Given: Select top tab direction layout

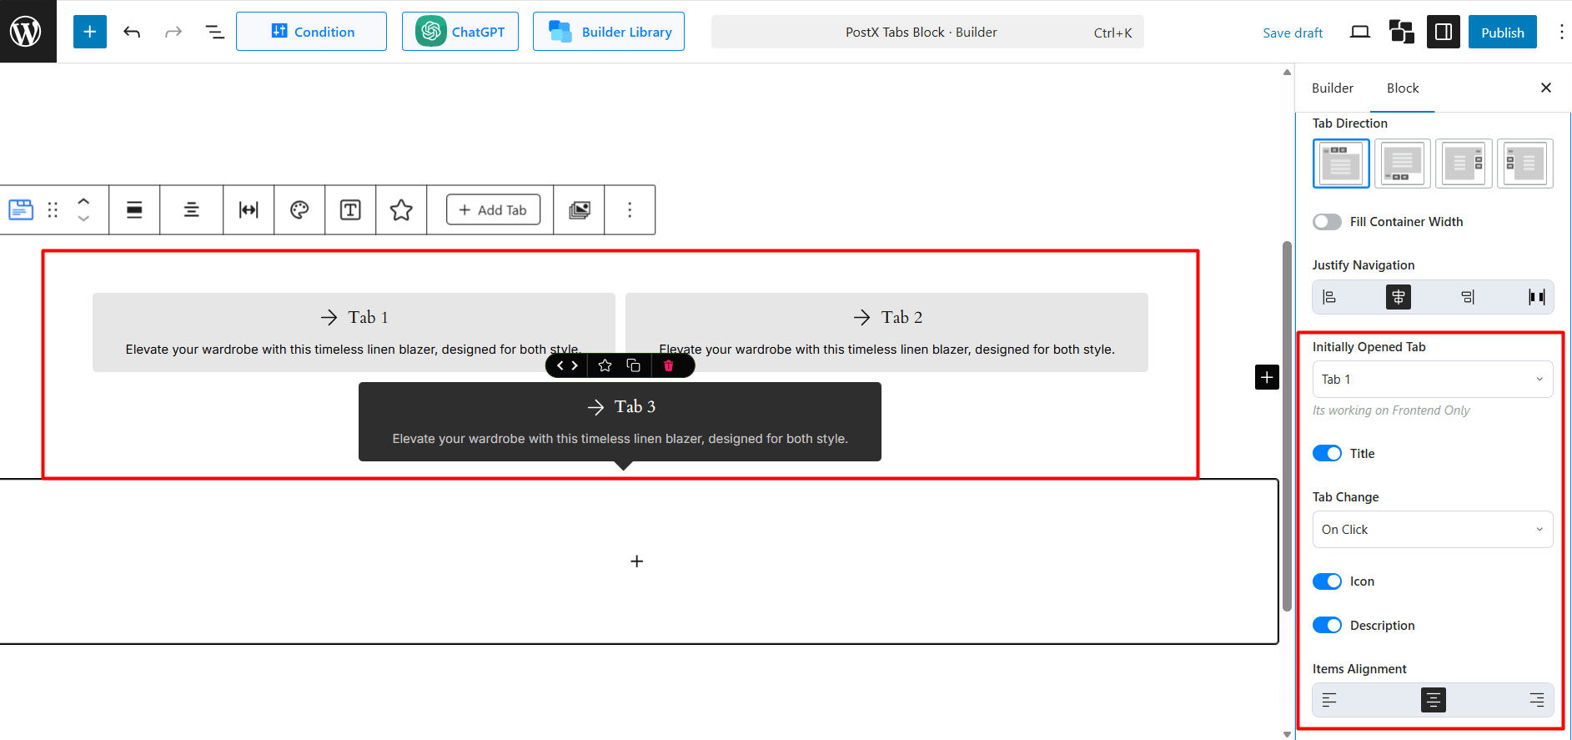Looking at the screenshot, I should pyautogui.click(x=1341, y=164).
